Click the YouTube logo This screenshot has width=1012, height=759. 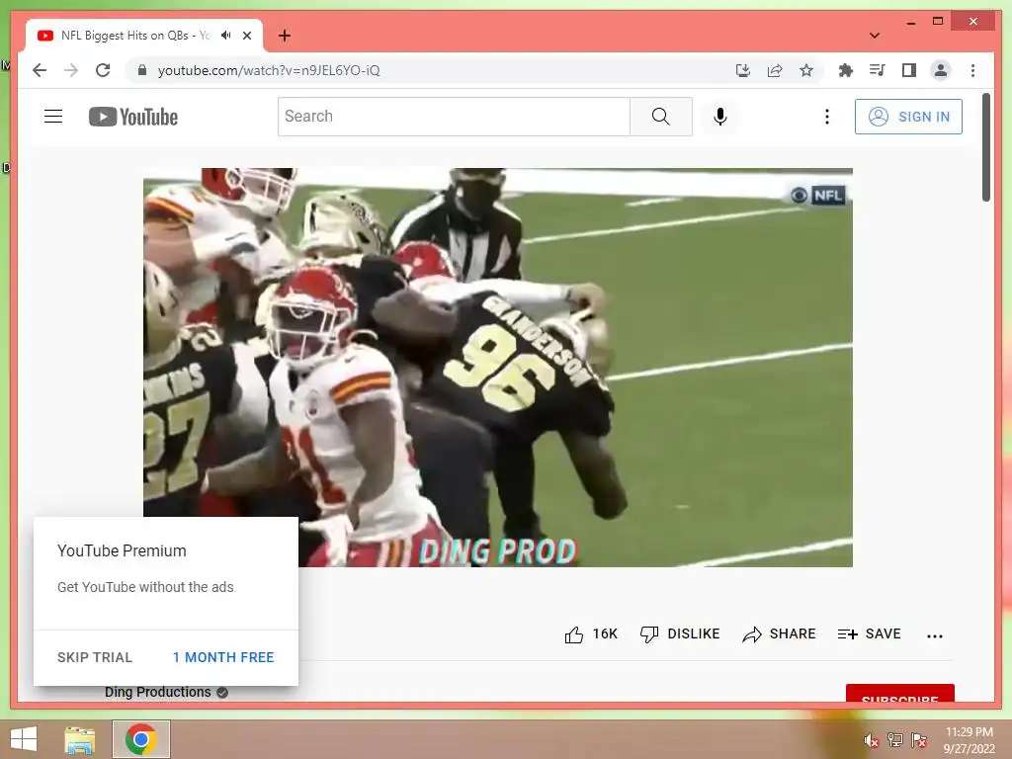133,117
